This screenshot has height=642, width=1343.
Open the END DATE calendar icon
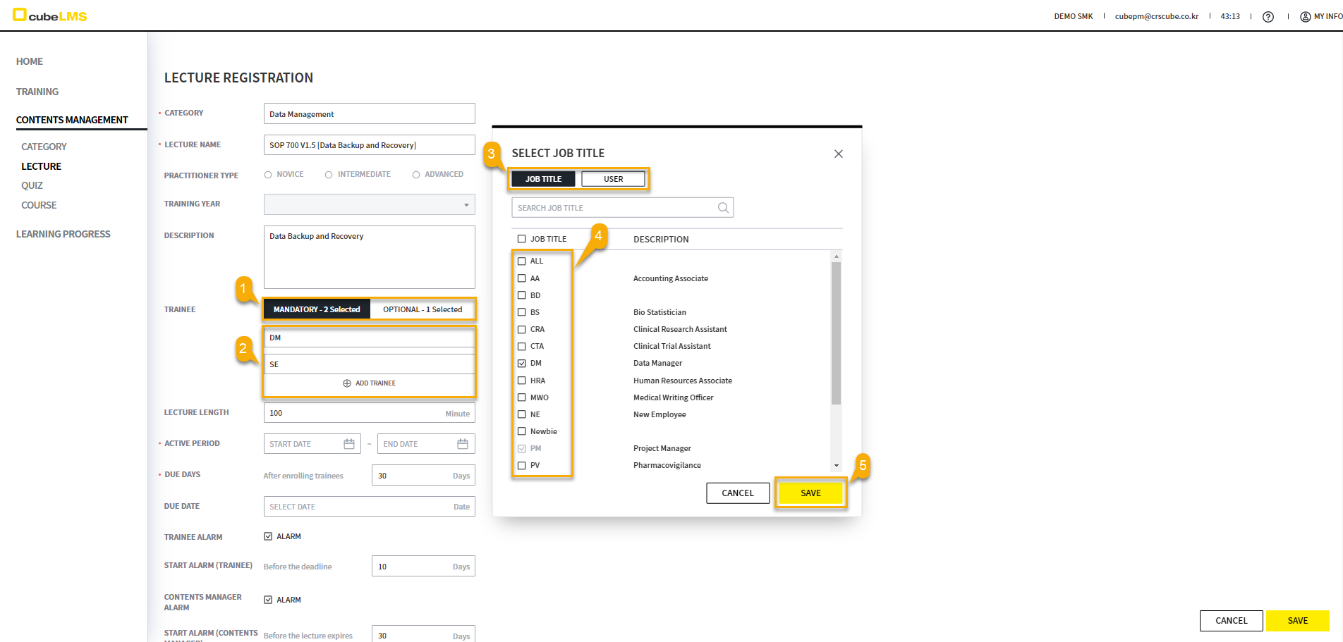[463, 444]
